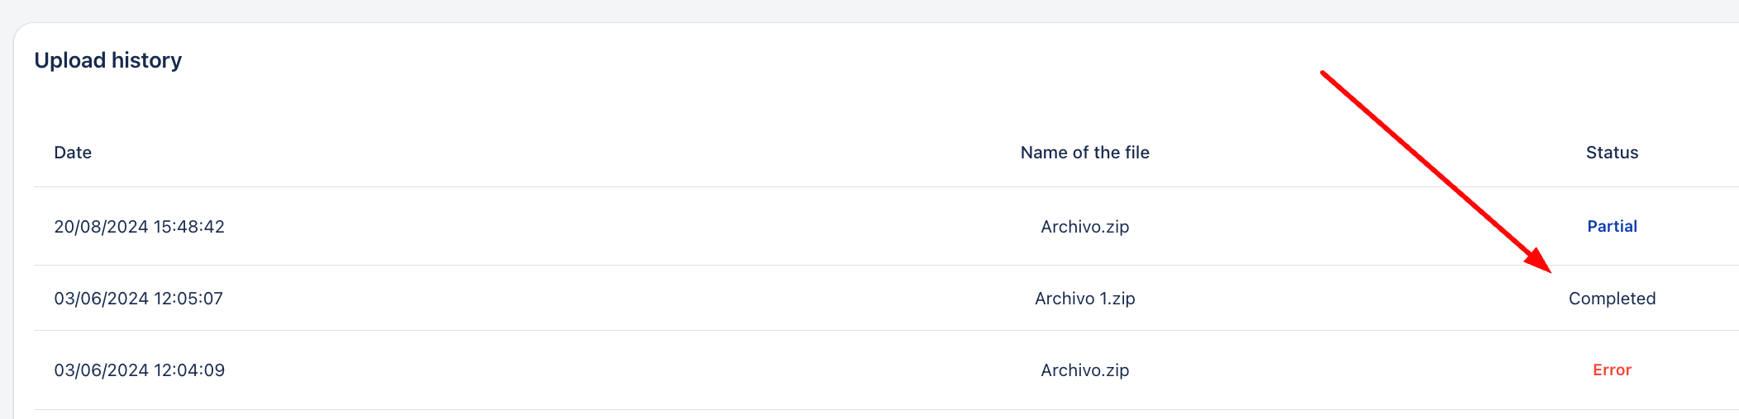Click the Status column header
The height and width of the screenshot is (419, 1739).
[1612, 153]
